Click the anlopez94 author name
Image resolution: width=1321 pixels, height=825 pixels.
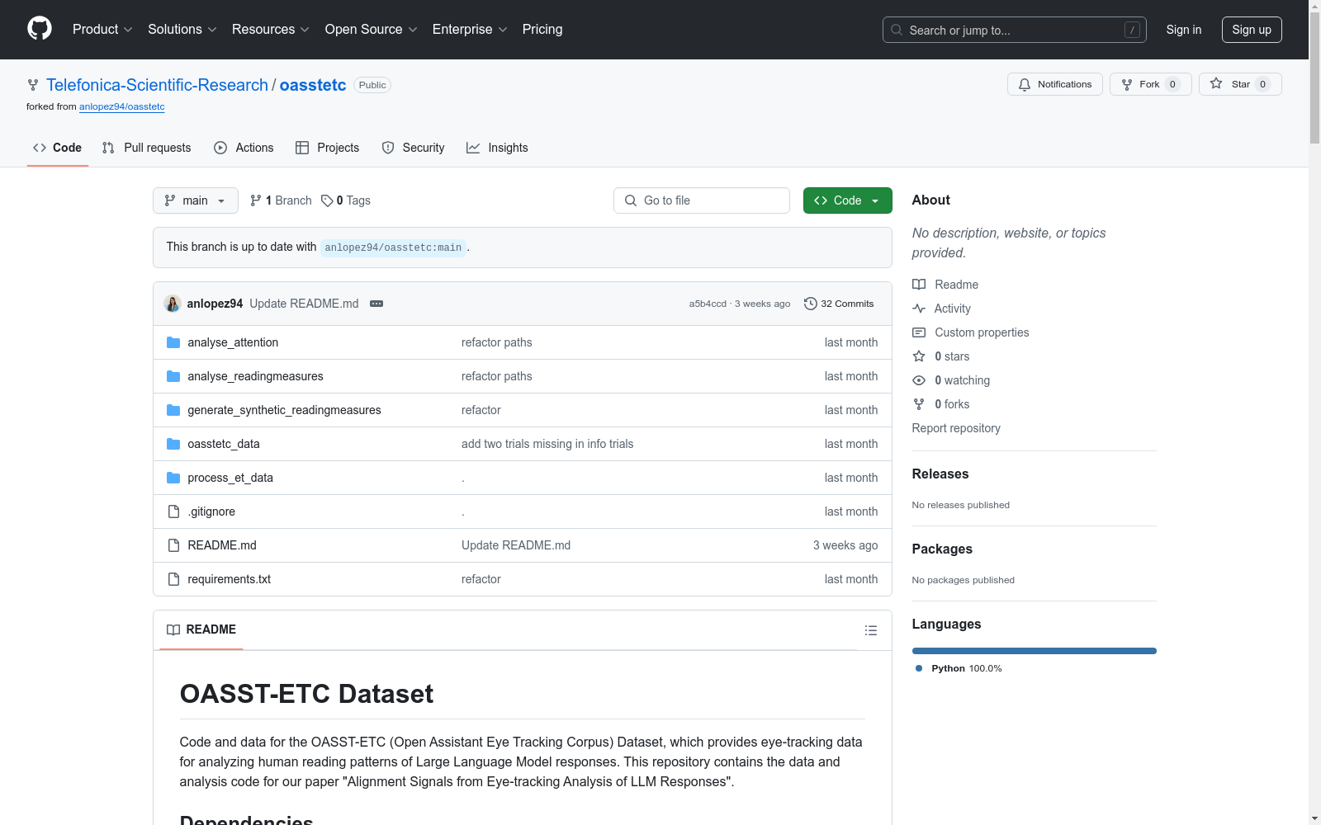tap(215, 304)
